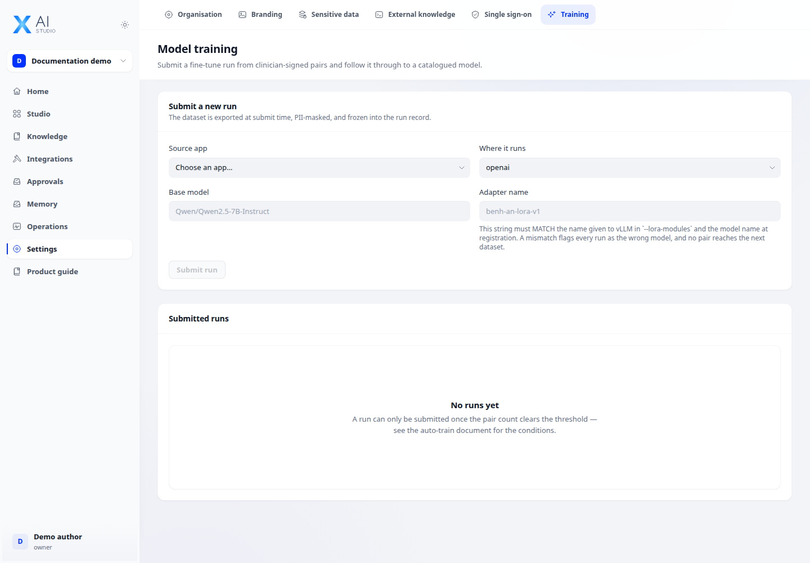This screenshot has height=563, width=810.
Task: Toggle the light/dark theme sun icon
Action: pyautogui.click(x=125, y=25)
